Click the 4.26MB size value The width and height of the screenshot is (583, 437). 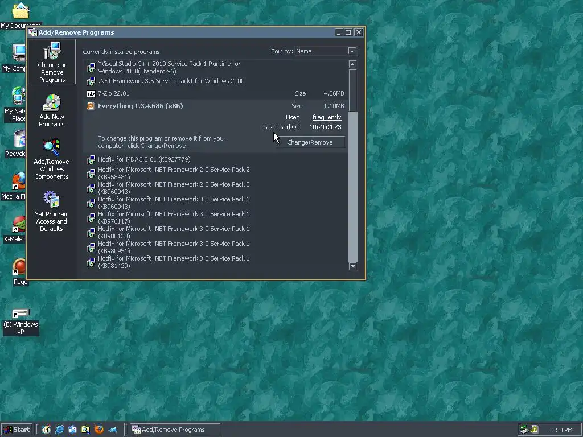(334, 94)
